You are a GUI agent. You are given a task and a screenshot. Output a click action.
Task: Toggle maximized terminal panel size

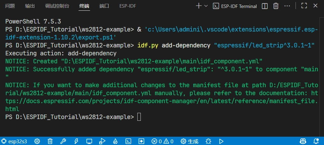click(x=304, y=6)
